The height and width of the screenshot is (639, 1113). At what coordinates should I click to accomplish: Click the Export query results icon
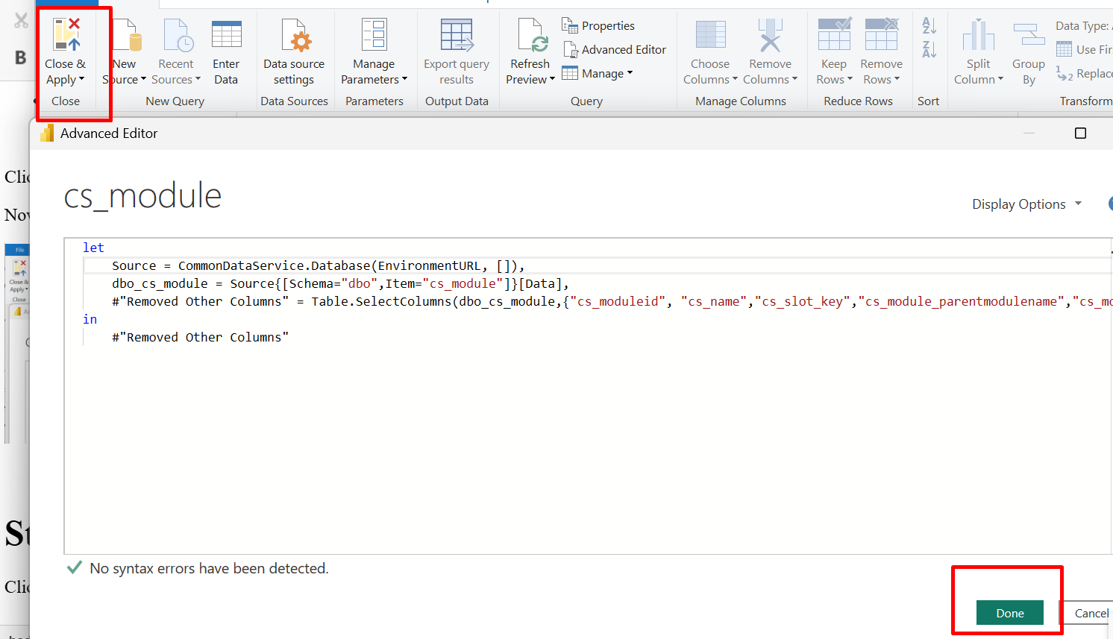pos(457,36)
